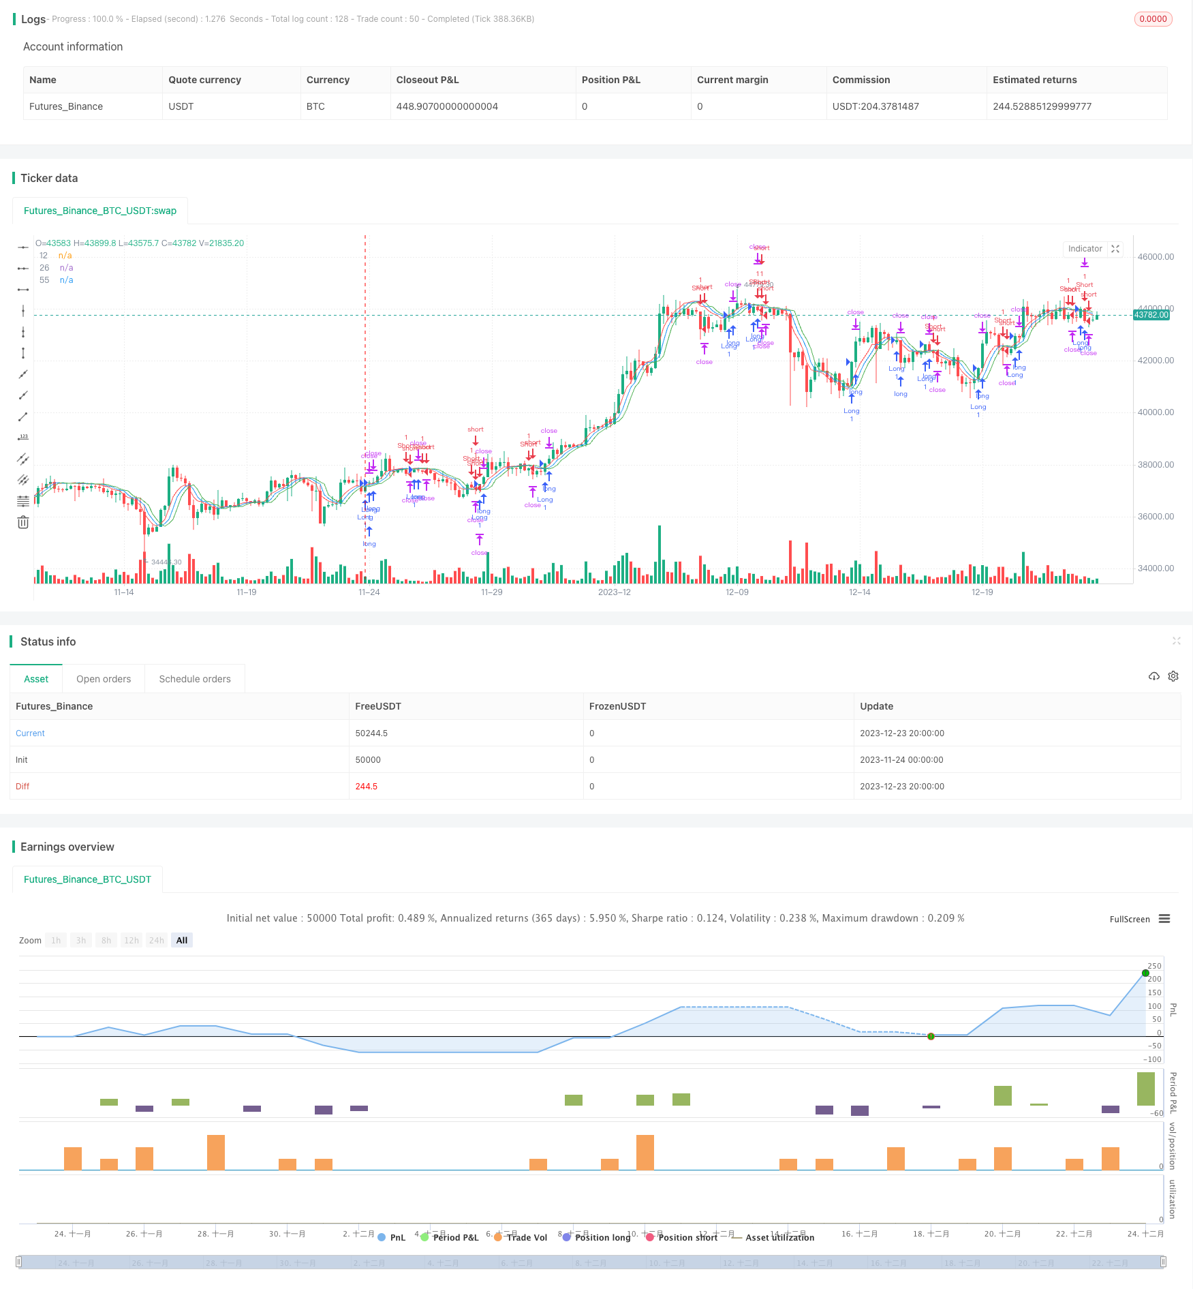Select the horizontal straight line drawing tool
The width and height of the screenshot is (1193, 1289).
[23, 247]
